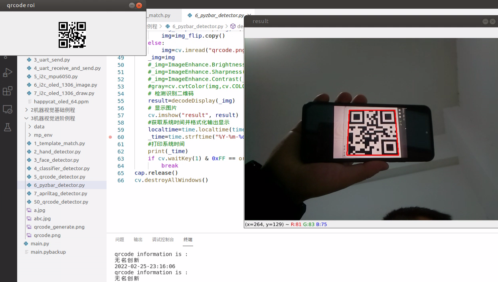Click the symbol cube icon in breadcrumb
498x282 pixels.
pos(233,26)
